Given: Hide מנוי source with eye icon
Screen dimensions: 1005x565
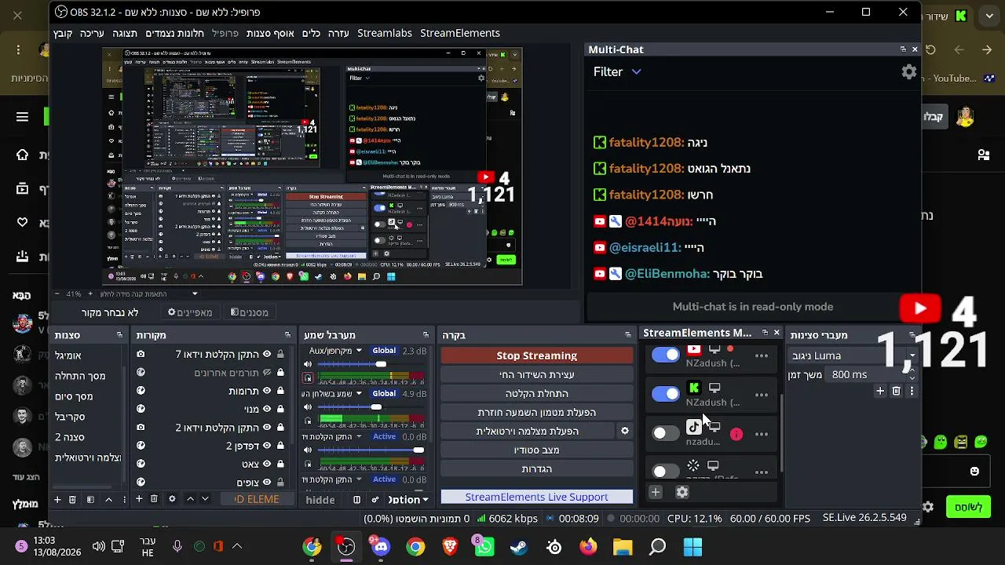Looking at the screenshot, I should point(267,409).
